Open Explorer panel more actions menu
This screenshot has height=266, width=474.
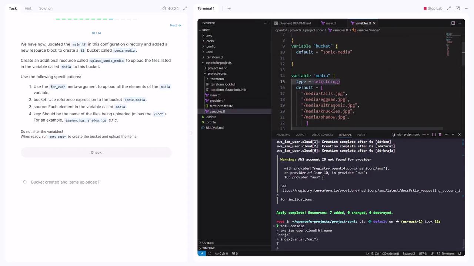tap(265, 23)
